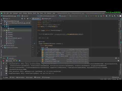The height and width of the screenshot is (91, 122).
Task: Open the main.dart run configuration dropdown
Action: (63, 16)
